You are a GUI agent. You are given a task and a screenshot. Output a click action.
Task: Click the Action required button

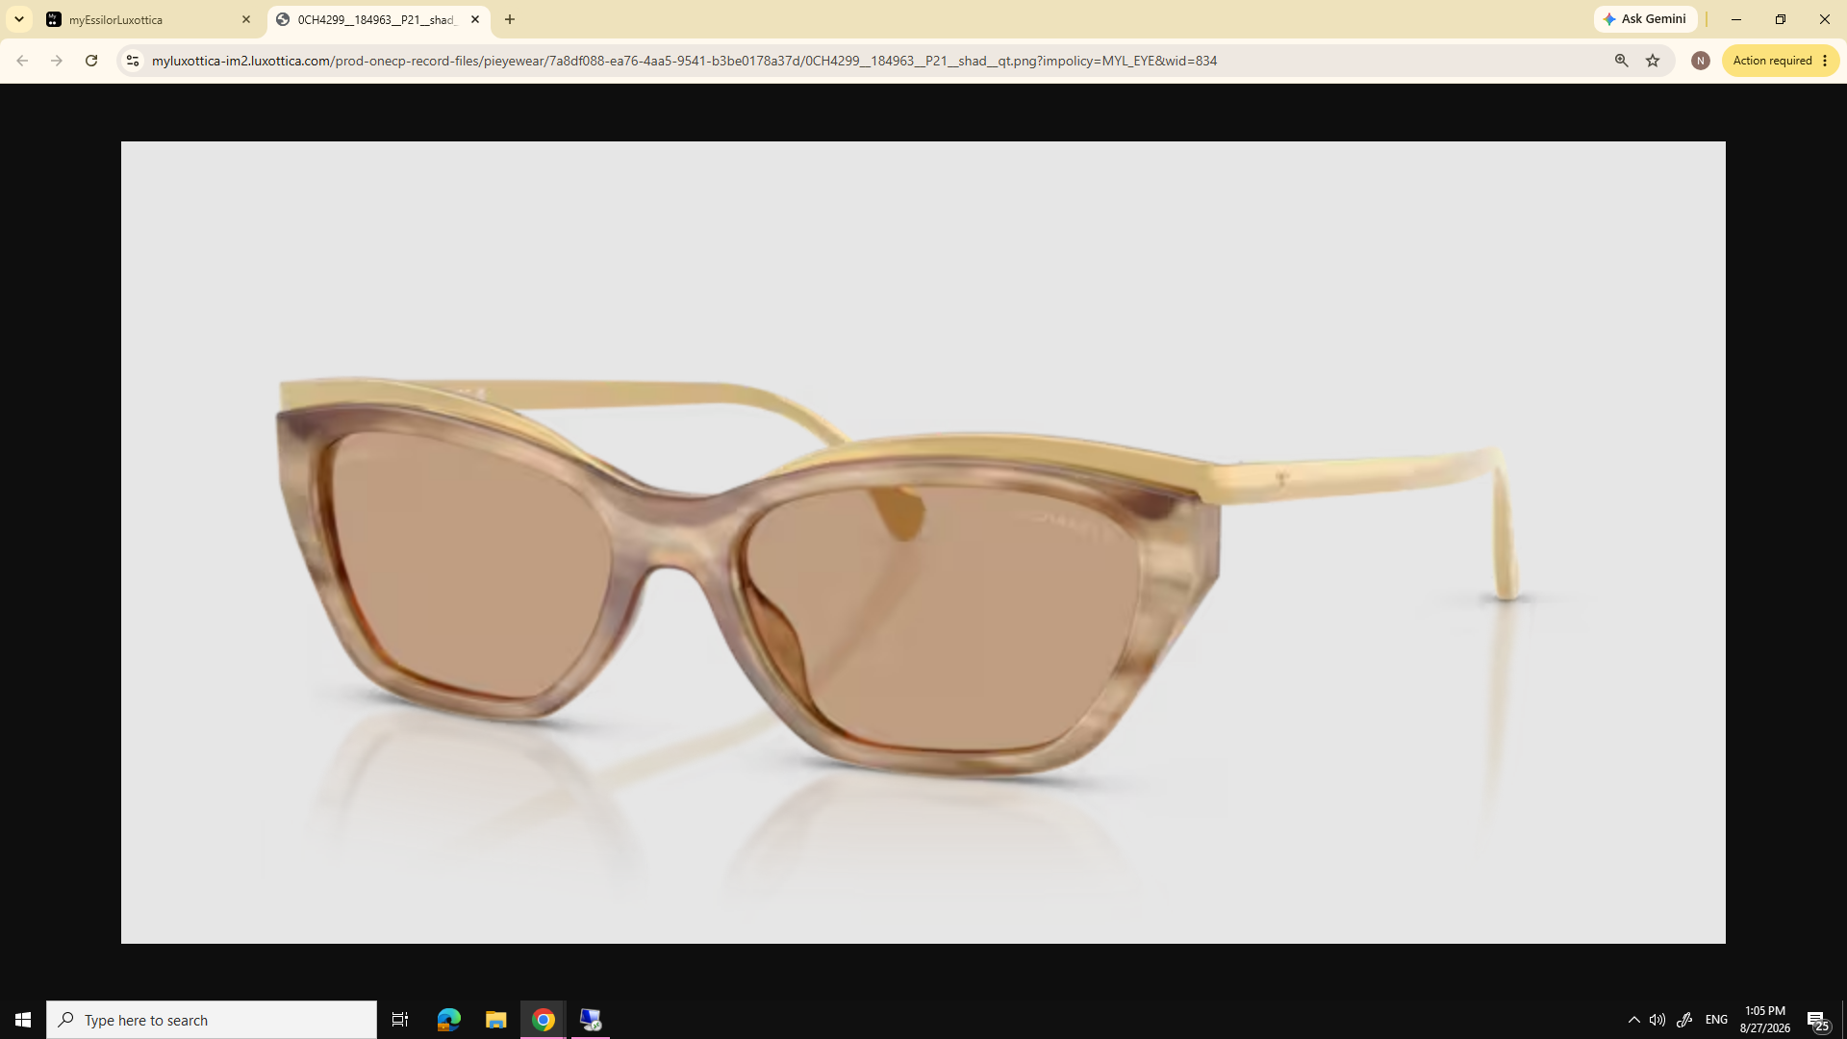[x=1781, y=61]
